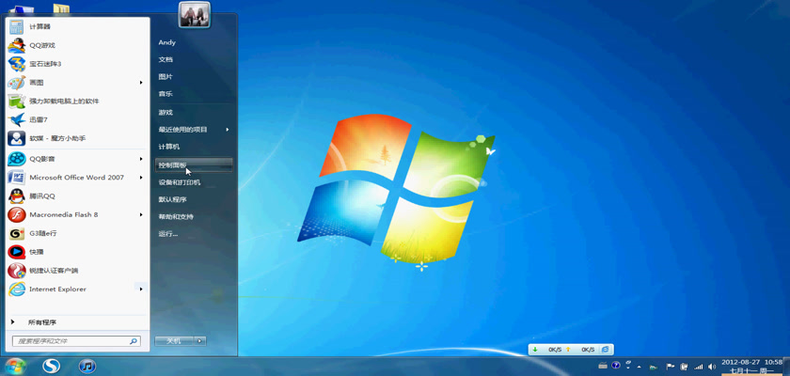Expand Word 2007 recent documents arrow
This screenshot has width=790, height=376.
click(141, 178)
